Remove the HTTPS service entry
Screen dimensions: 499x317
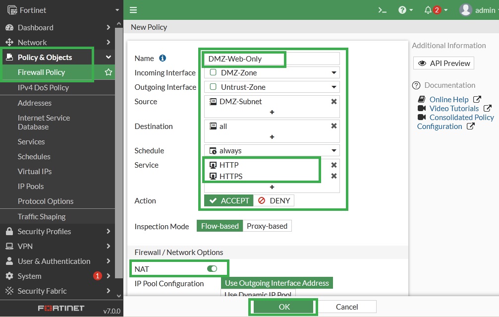click(334, 176)
